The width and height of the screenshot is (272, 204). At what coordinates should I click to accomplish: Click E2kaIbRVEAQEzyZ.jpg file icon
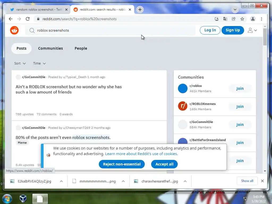tap(12, 181)
